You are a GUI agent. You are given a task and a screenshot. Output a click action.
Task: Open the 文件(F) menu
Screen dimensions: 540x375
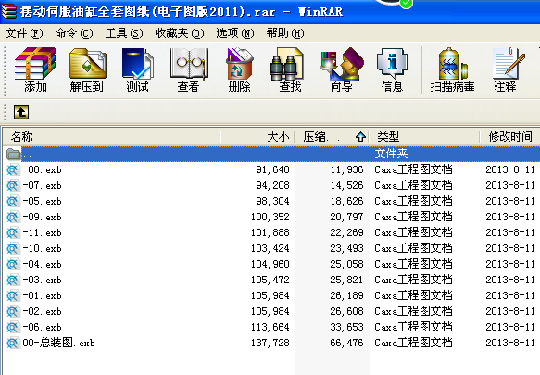[24, 33]
